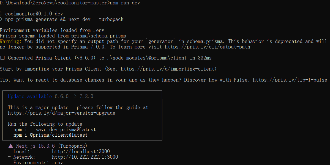This screenshot has width=330, height=165.
Task: Click the npm i @prisma/client@latest command
Action: point(50,135)
